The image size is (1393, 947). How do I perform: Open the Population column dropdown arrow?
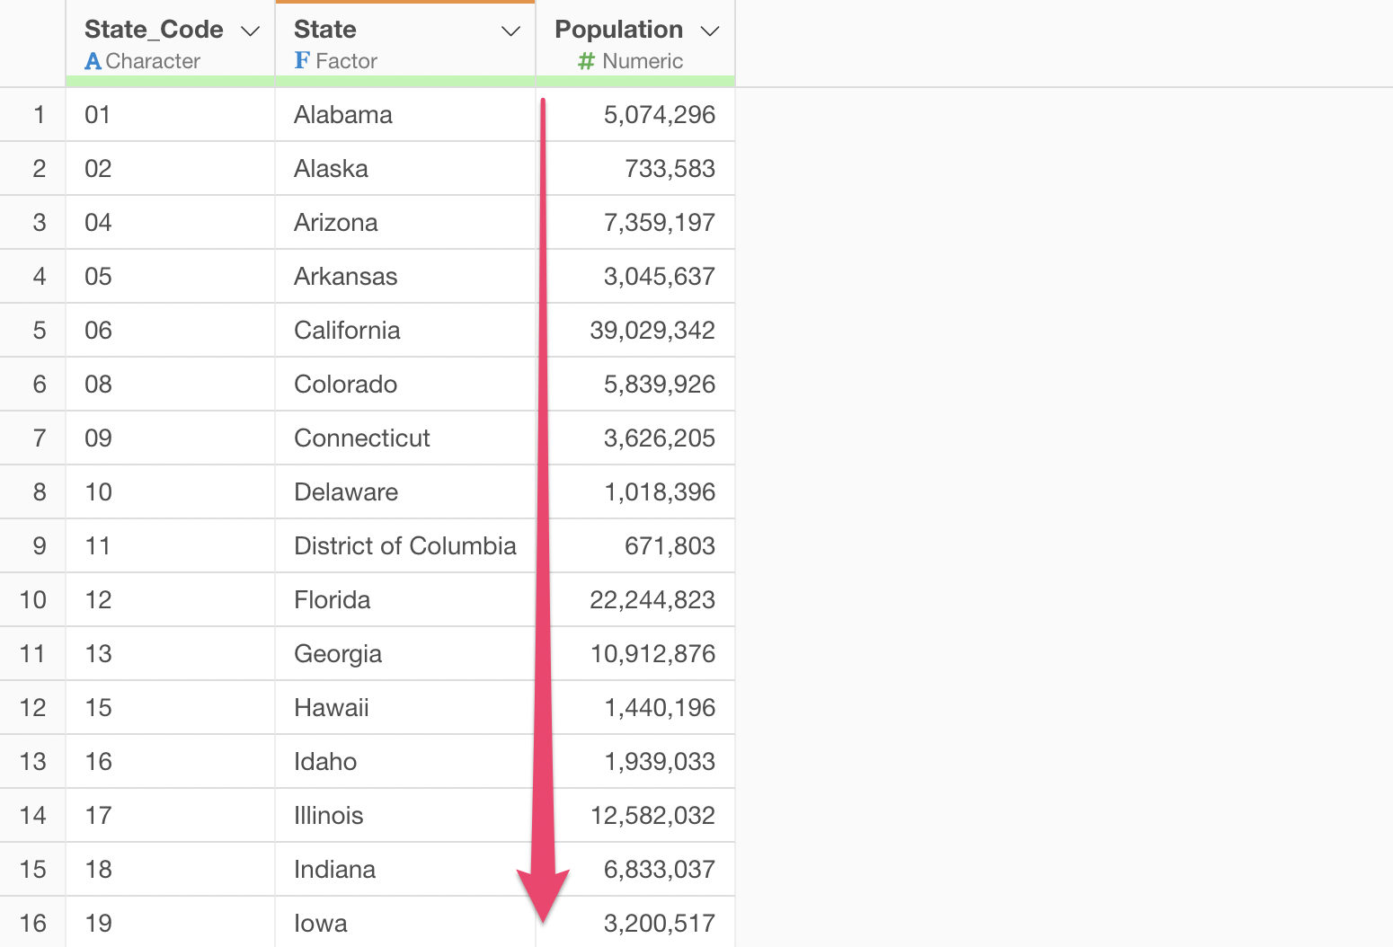pos(710,31)
